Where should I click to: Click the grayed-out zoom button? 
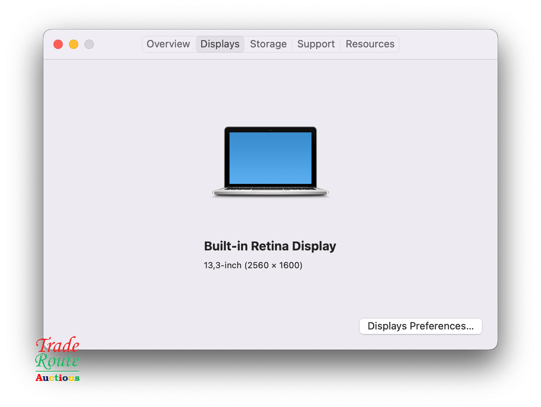pos(89,44)
